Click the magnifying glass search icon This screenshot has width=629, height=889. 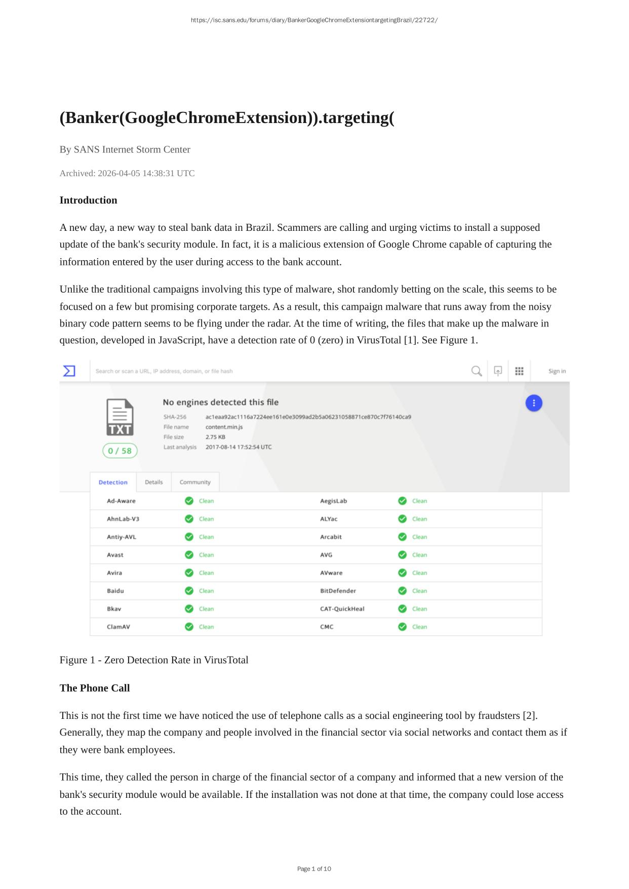coord(476,371)
